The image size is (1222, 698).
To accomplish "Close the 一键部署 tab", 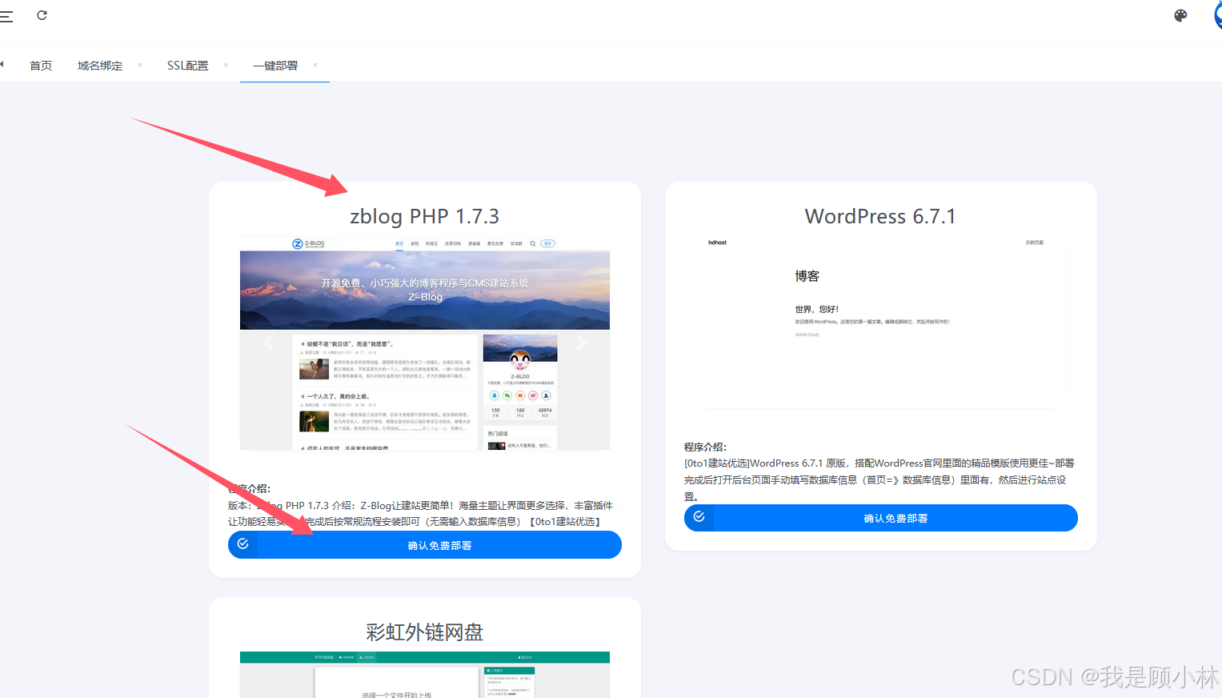I will (315, 65).
